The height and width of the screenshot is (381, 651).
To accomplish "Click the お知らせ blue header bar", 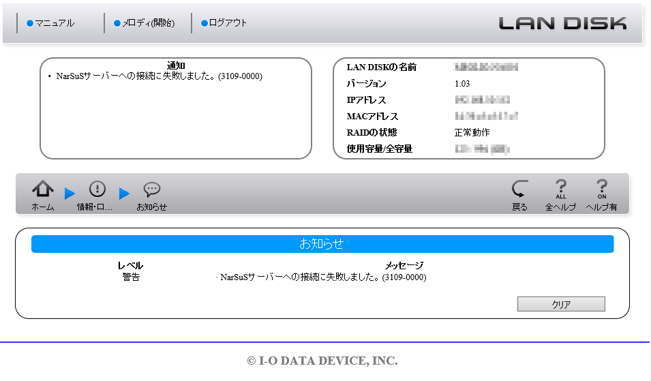I will (x=322, y=243).
